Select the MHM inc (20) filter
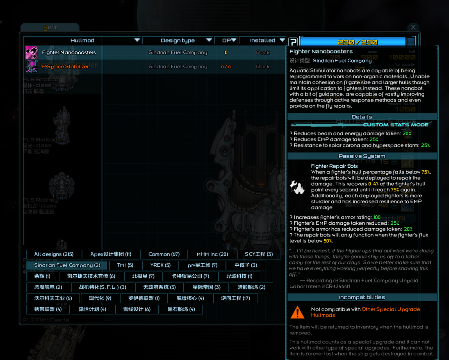449x360 pixels. click(212, 254)
